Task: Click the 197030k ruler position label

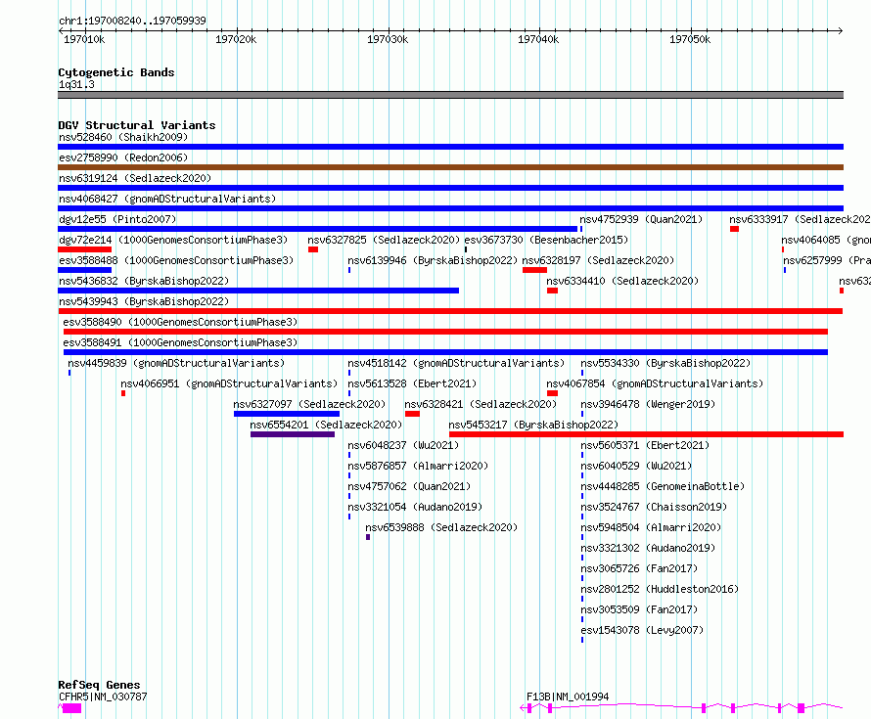Action: coord(388,39)
